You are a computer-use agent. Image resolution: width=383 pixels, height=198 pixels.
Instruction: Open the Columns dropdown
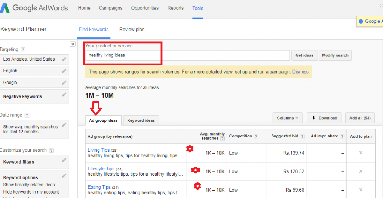pyautogui.click(x=288, y=118)
